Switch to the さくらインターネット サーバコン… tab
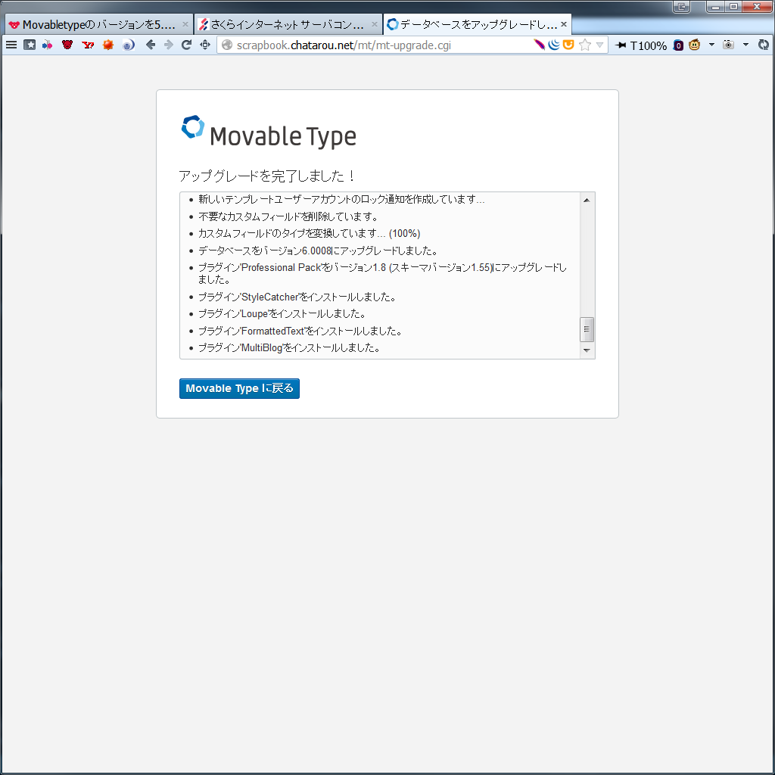 click(x=288, y=24)
